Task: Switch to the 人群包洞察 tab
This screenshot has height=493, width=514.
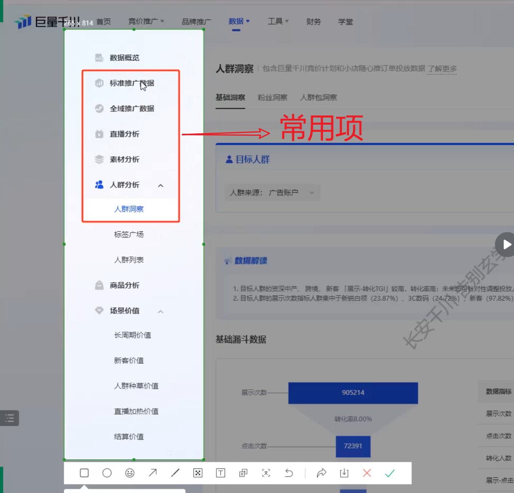Action: (318, 98)
